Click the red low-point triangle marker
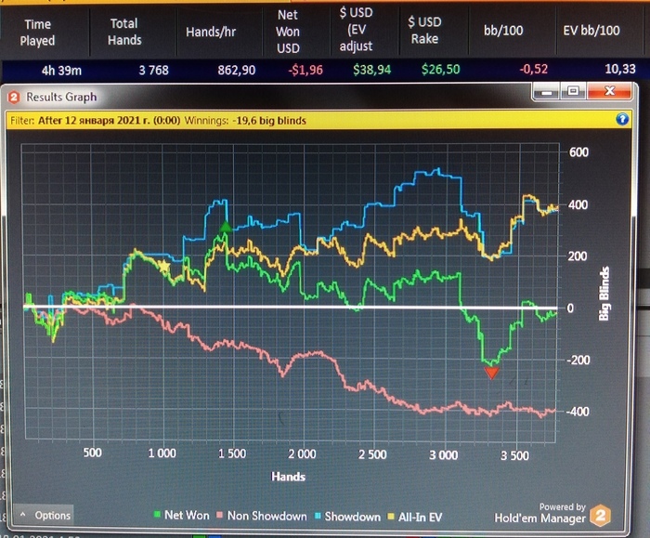Viewport: 650px width, 538px height. click(491, 373)
